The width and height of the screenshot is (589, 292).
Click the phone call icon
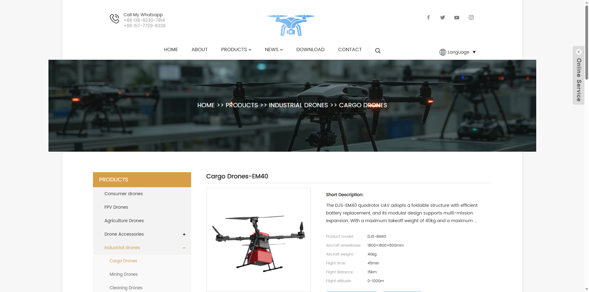(x=114, y=18)
